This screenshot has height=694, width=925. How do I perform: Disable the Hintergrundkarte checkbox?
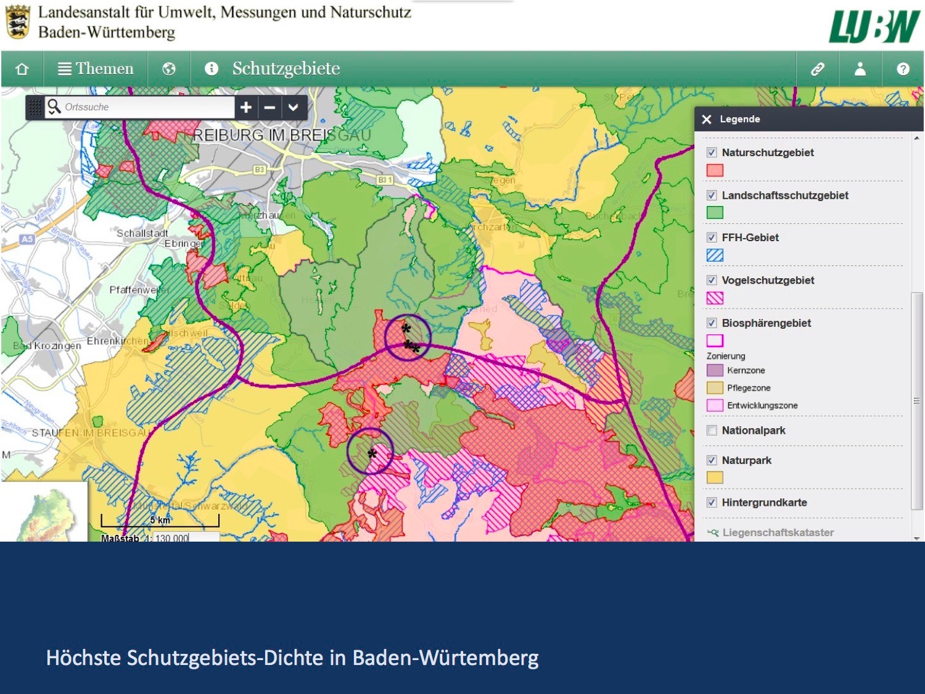click(x=712, y=502)
